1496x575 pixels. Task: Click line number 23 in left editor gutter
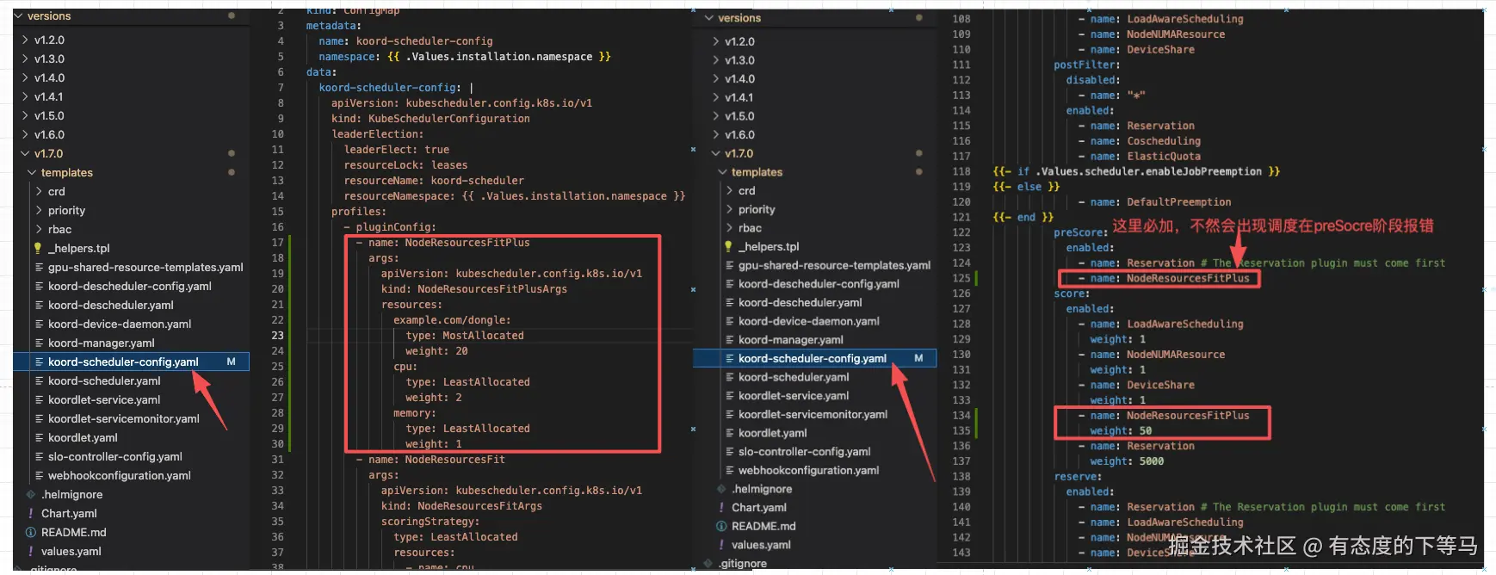[277, 336]
